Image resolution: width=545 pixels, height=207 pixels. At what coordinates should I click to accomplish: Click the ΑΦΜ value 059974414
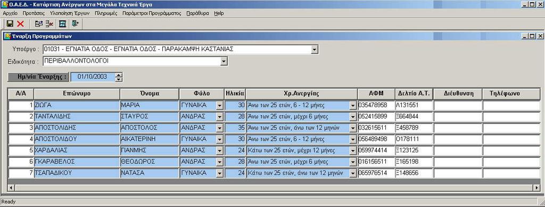pos(376,151)
